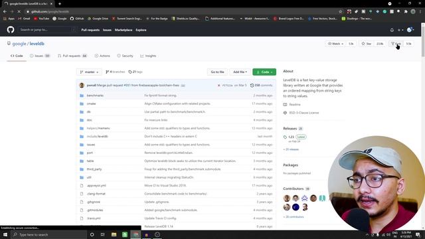Stop loading the page button

click(19, 12)
